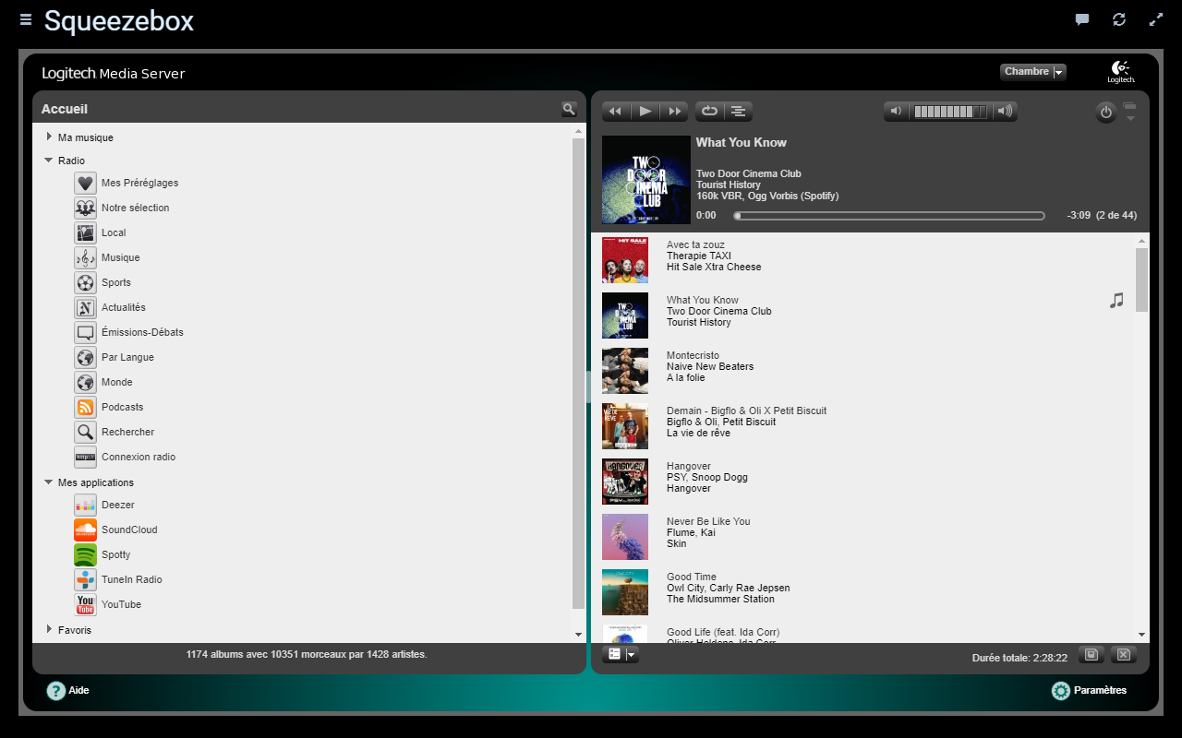Lower volume with the quiet speaker button
The height and width of the screenshot is (738, 1182).
click(x=896, y=112)
